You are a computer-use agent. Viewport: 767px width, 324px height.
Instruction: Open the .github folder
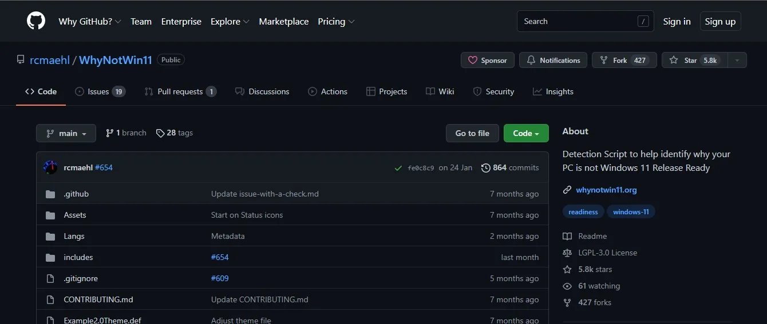pos(76,194)
